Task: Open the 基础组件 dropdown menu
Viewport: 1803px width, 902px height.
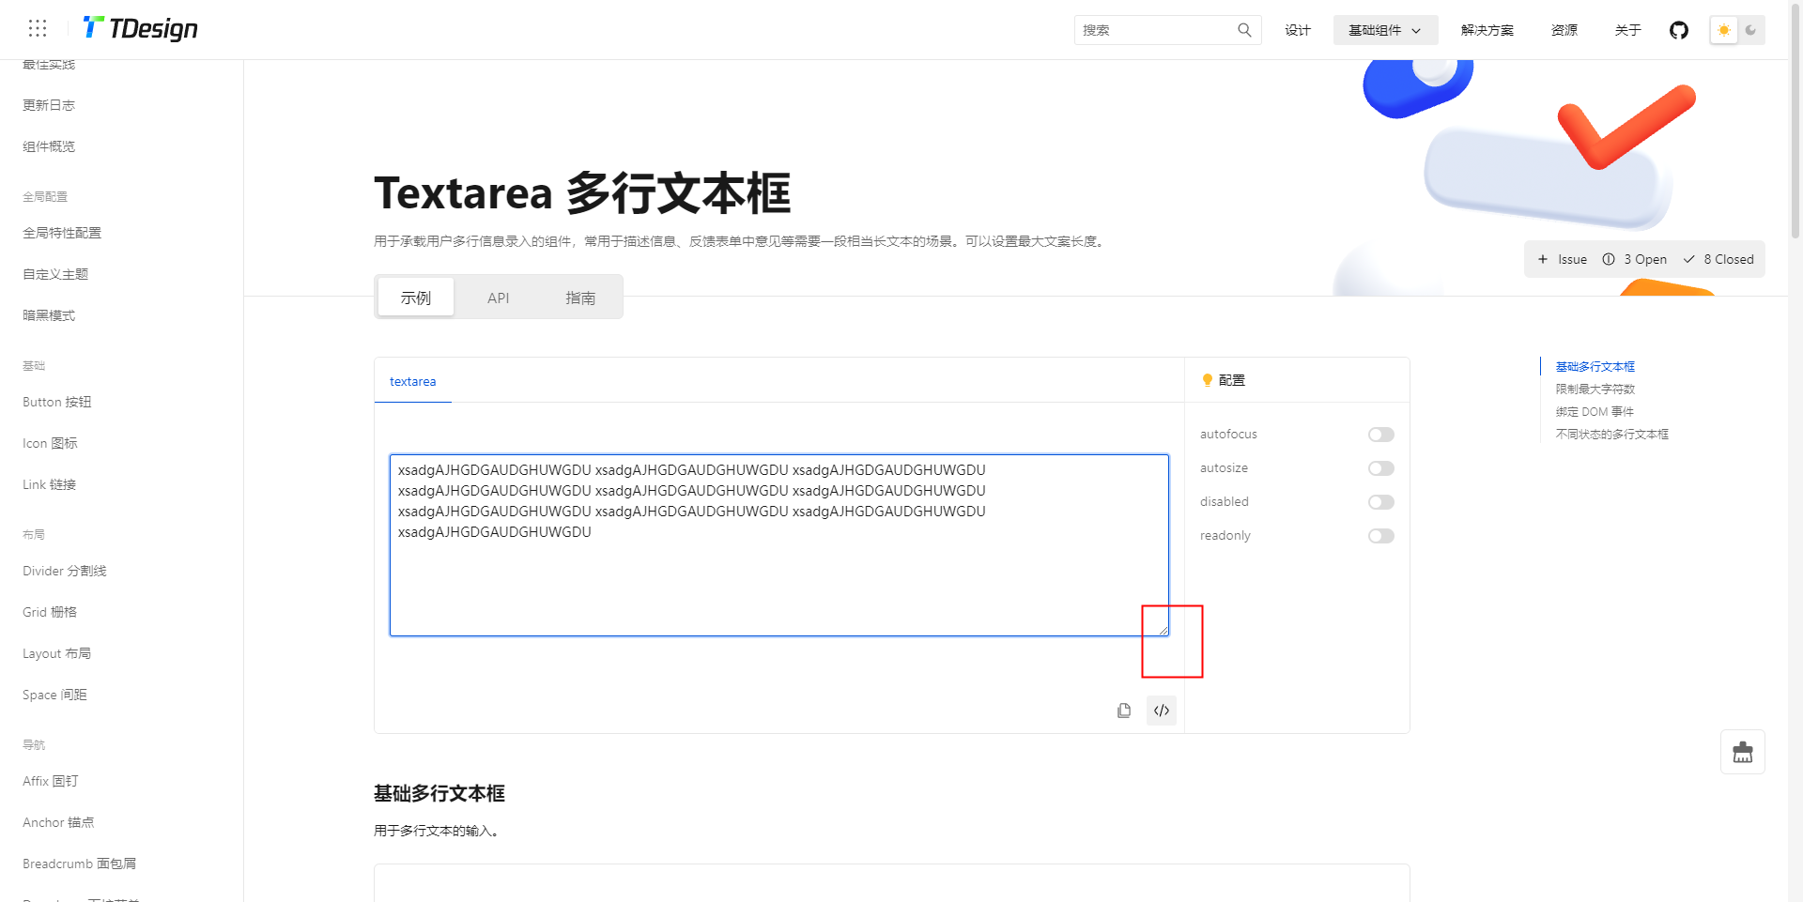Action: click(x=1384, y=29)
